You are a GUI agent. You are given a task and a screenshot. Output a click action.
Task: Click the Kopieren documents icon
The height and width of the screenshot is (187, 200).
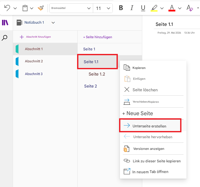[x=127, y=67]
